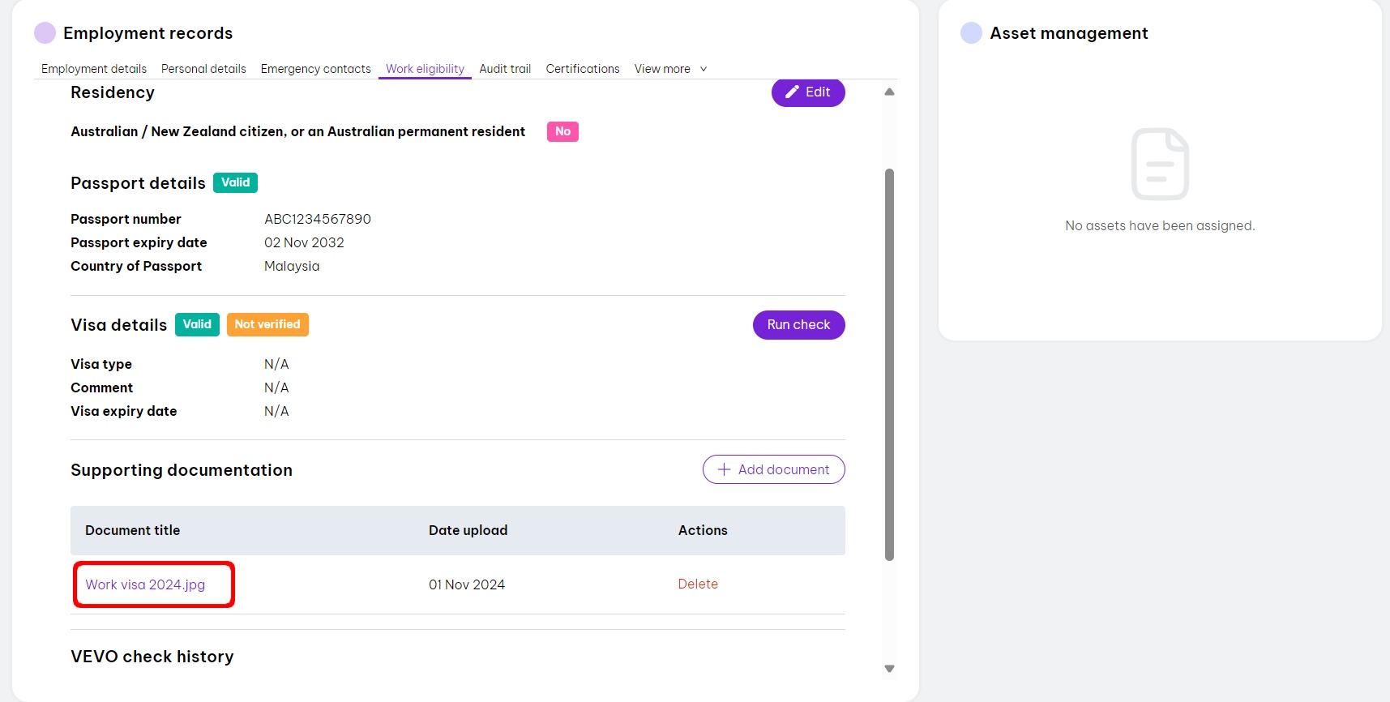The width and height of the screenshot is (1390, 702).
Task: Click the plus icon on Add document
Action: tap(725, 469)
